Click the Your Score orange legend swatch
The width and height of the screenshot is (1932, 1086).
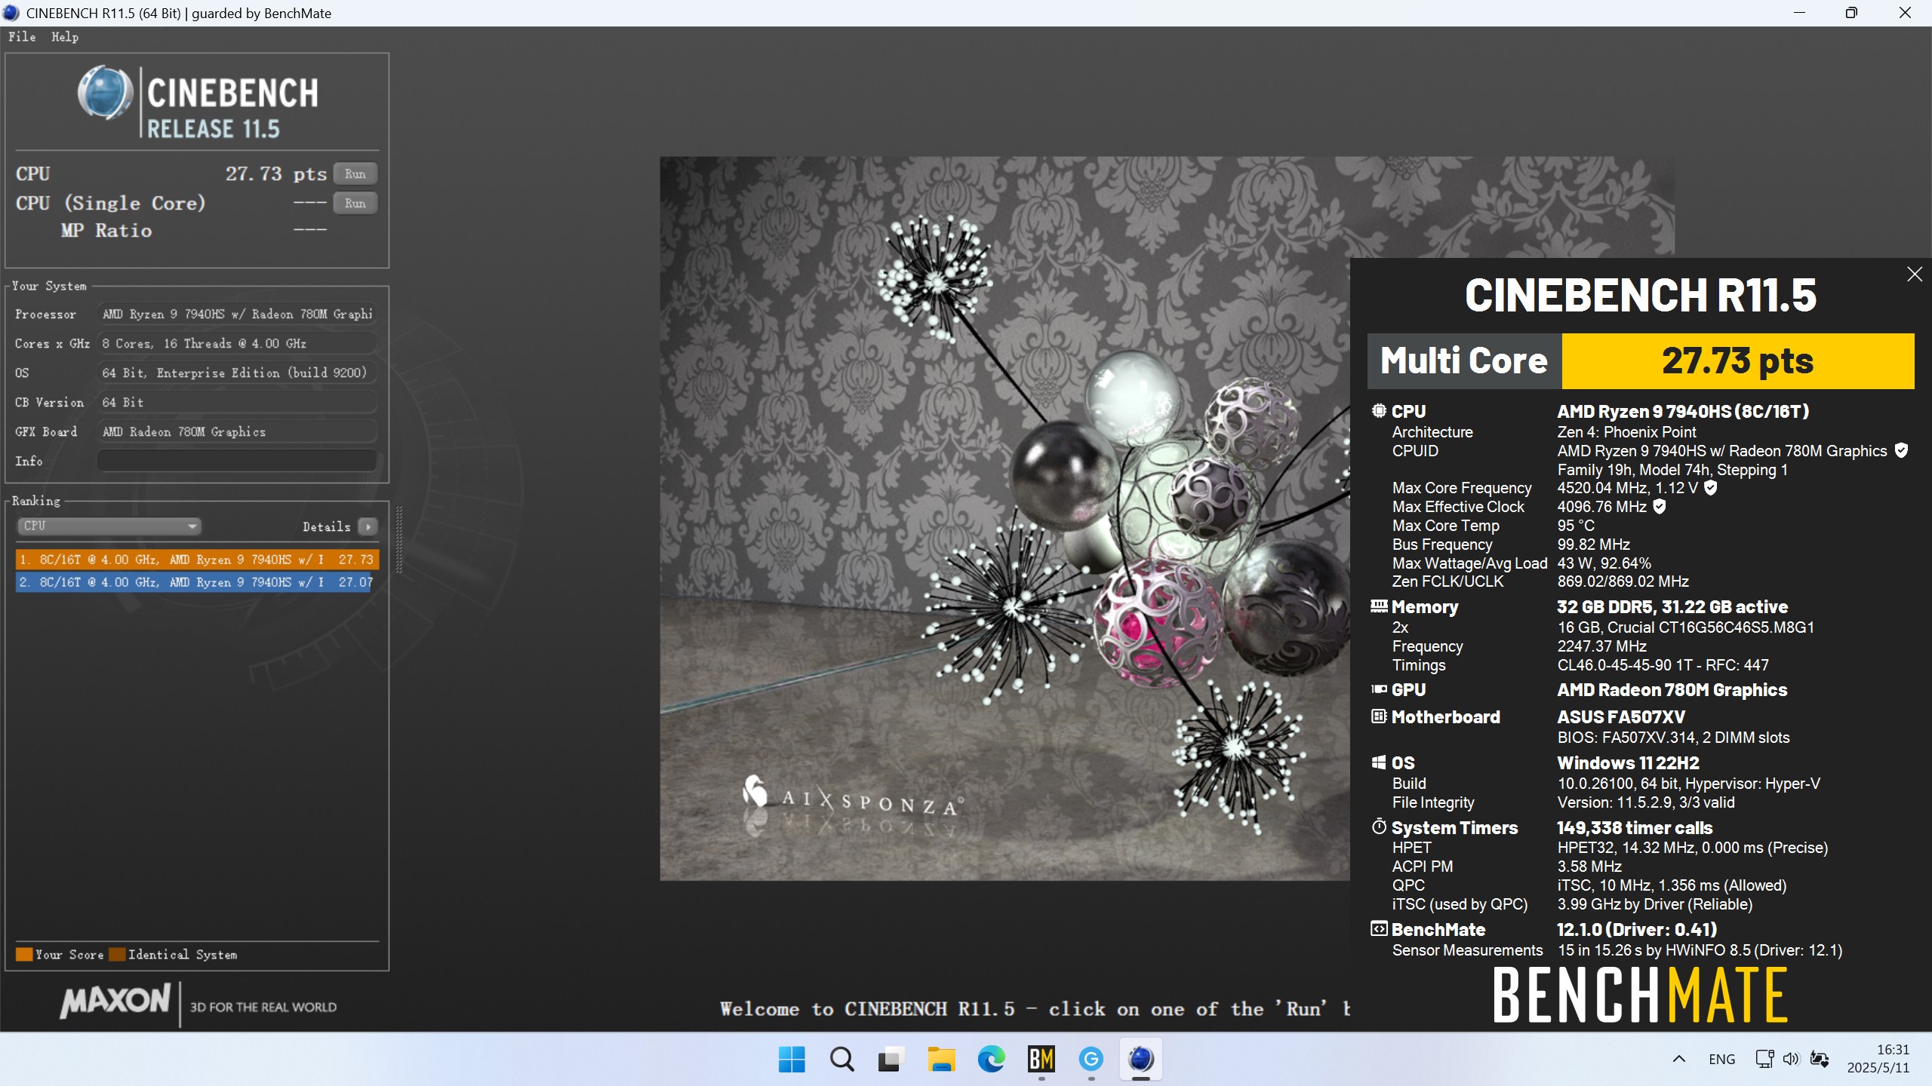(24, 954)
